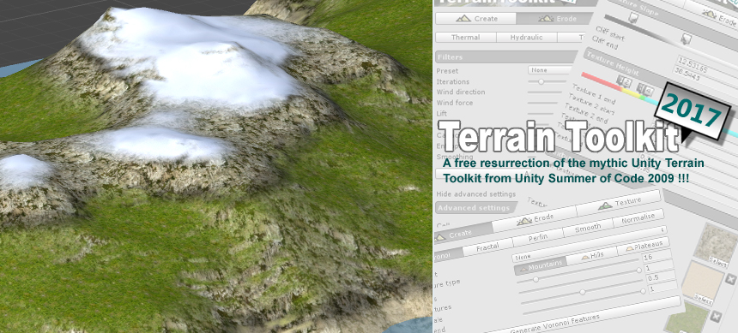Click the tilted Erode mountain icon
This screenshot has width=738, height=333.
click(524, 221)
